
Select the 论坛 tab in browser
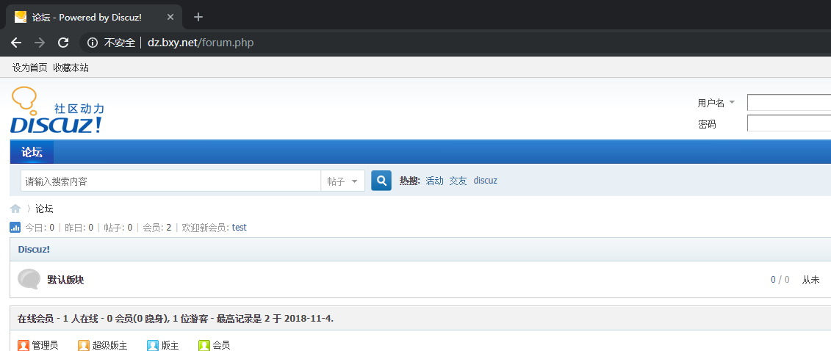pyautogui.click(x=96, y=17)
